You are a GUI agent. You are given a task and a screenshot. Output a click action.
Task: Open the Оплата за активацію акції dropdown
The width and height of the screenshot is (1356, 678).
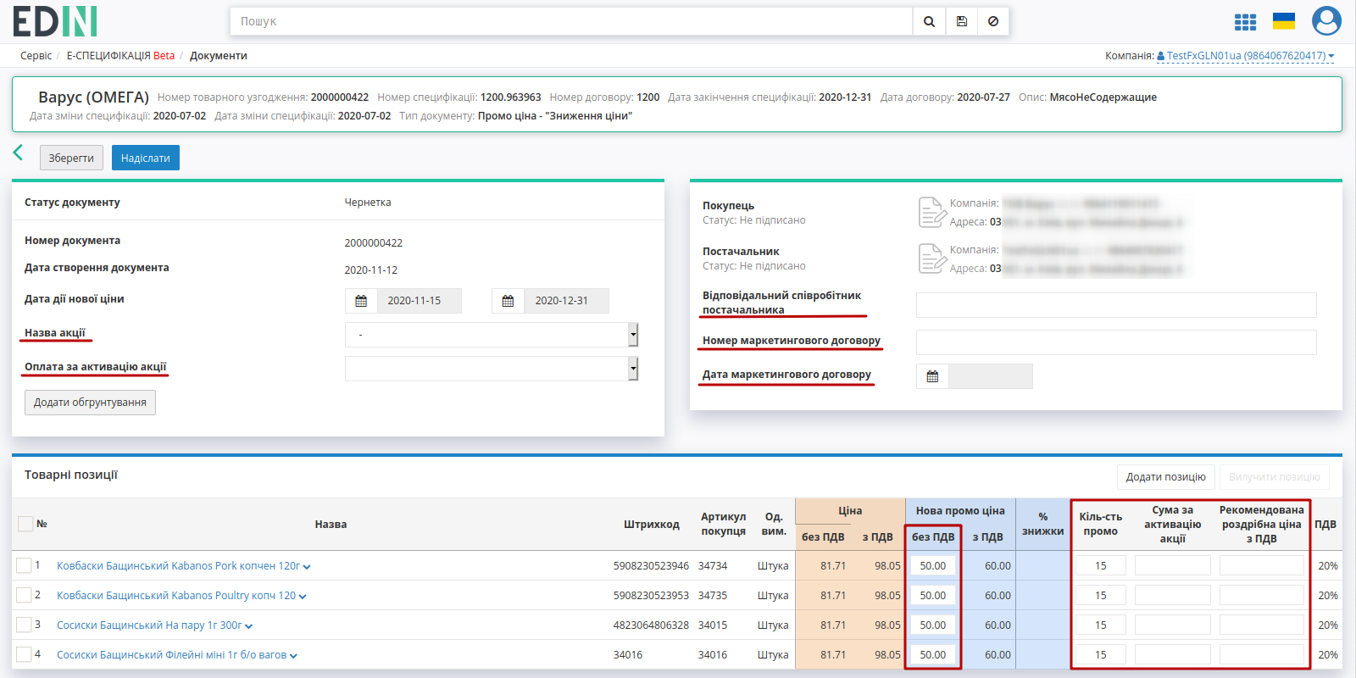pyautogui.click(x=492, y=369)
